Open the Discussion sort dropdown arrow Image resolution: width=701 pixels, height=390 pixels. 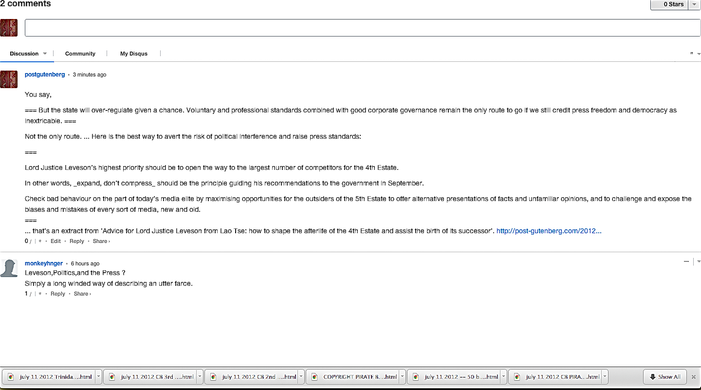tap(45, 54)
